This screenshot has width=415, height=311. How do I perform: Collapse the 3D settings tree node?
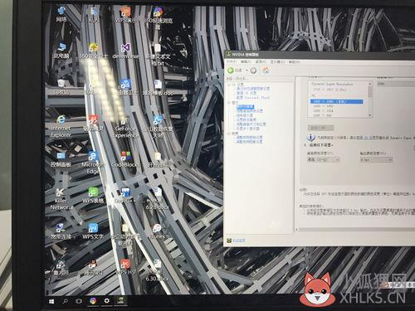[x=229, y=85]
